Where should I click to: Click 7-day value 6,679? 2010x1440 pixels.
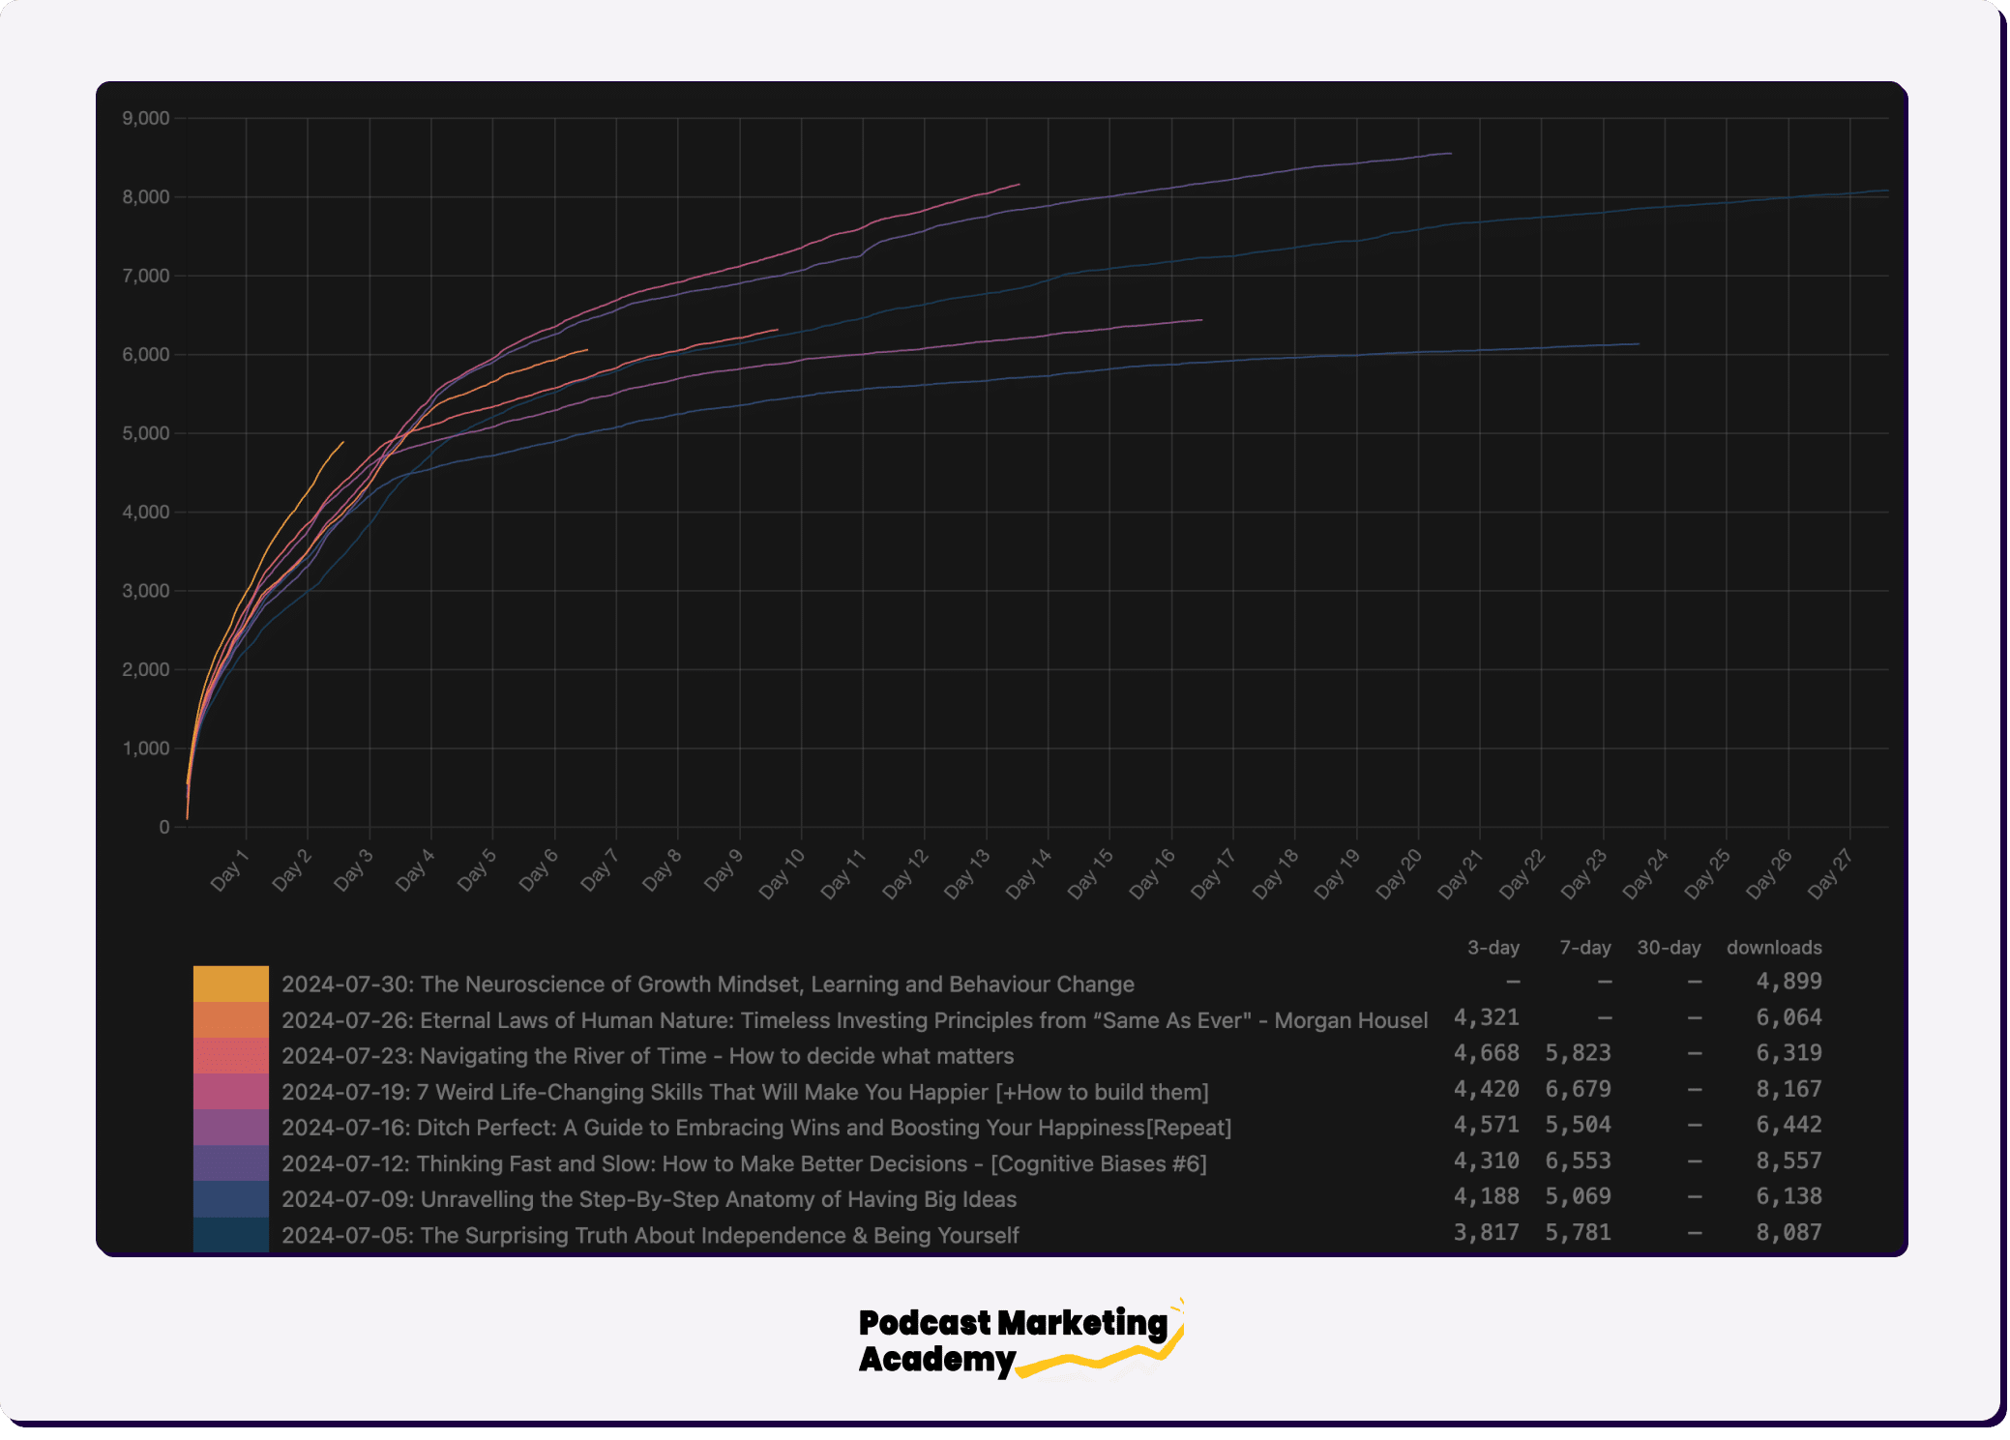click(1579, 1089)
